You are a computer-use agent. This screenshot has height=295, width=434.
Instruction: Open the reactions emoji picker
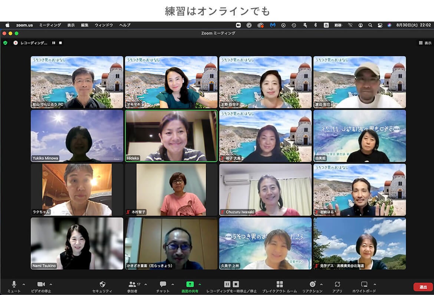pyautogui.click(x=312, y=284)
